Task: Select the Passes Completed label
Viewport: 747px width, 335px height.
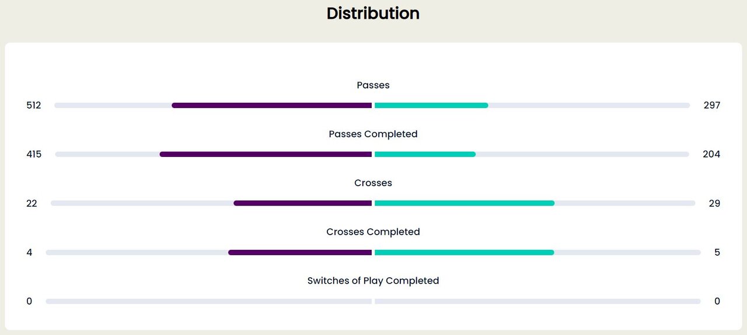Action: click(x=373, y=134)
